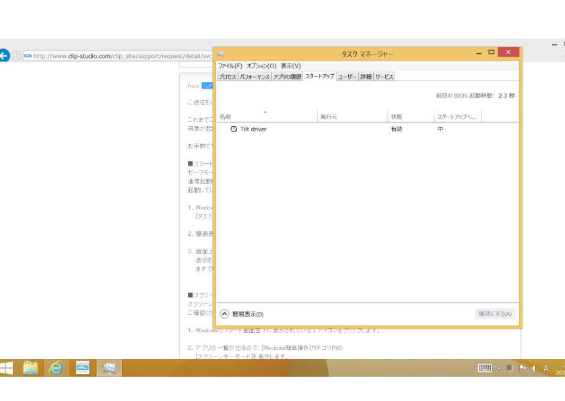565x401 pixels.
Task: Switch to the サービス tab
Action: pos(384,76)
